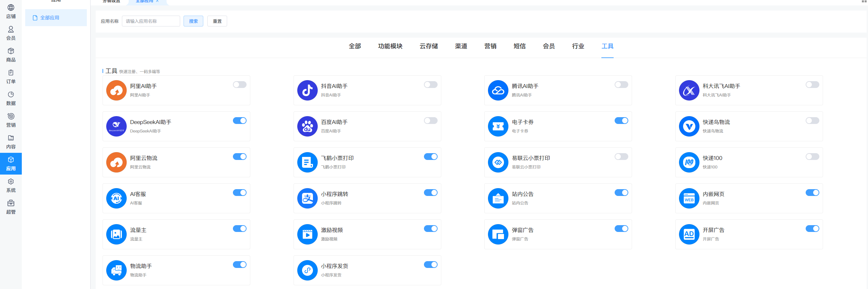Click the 阿里云物流 icon
The image size is (868, 289).
[x=116, y=162]
